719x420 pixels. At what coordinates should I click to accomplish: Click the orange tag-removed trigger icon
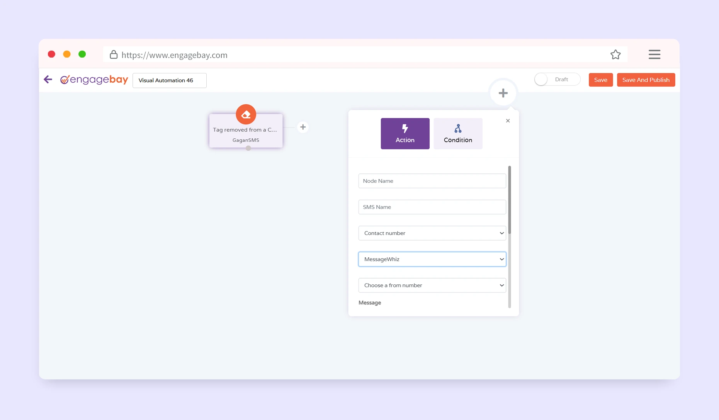tap(246, 114)
